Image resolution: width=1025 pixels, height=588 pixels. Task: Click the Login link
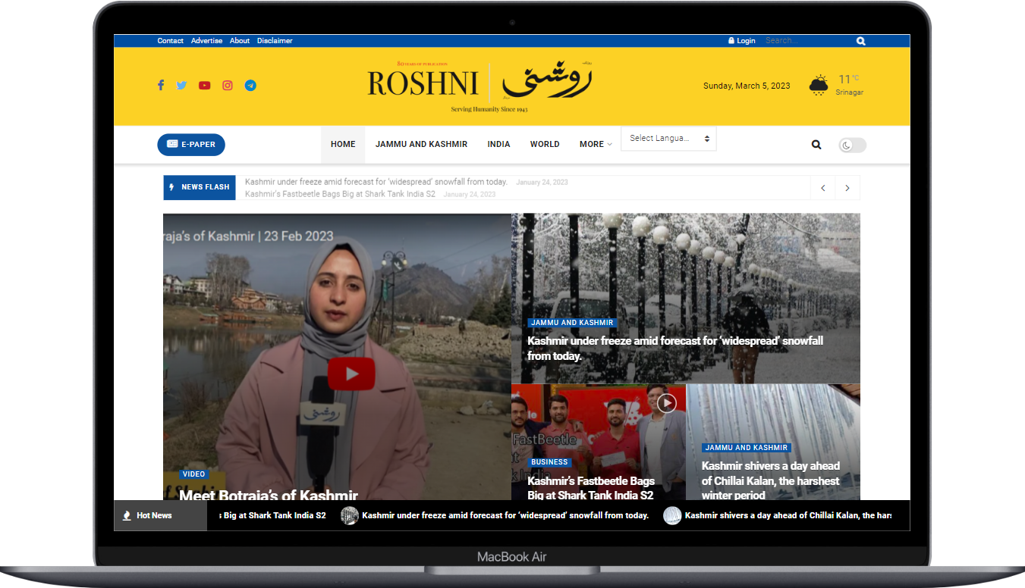pos(742,41)
